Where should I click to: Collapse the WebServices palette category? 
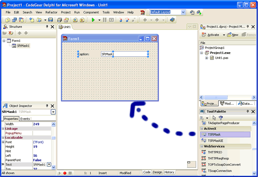202,146
